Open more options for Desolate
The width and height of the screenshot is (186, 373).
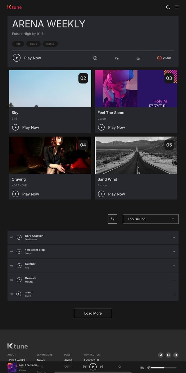click(x=173, y=280)
